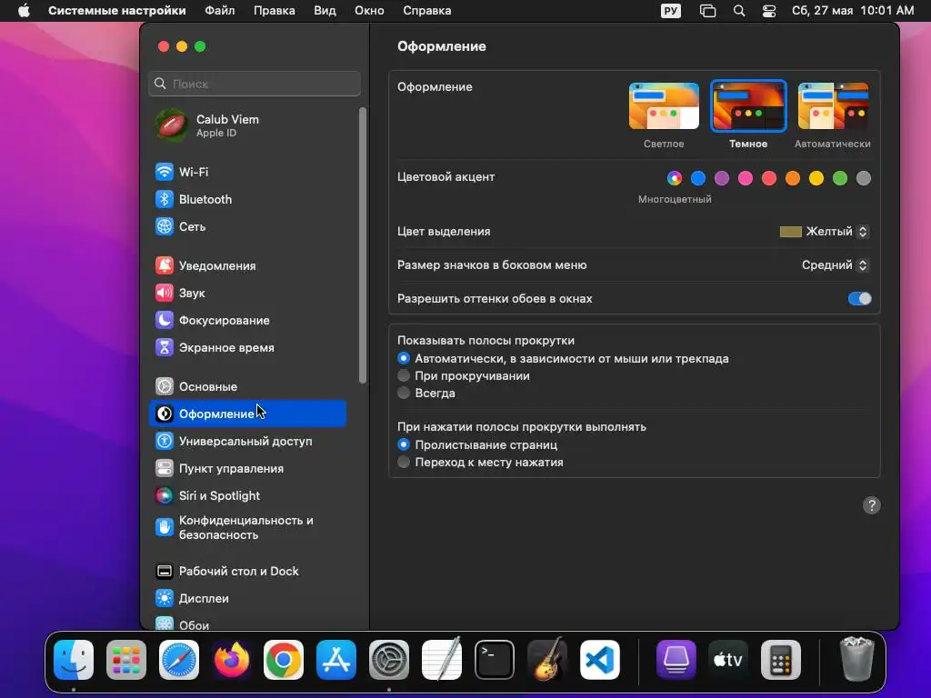Screen dimensions: 931x698
Task: Open App Store from the Dock
Action: point(336,660)
